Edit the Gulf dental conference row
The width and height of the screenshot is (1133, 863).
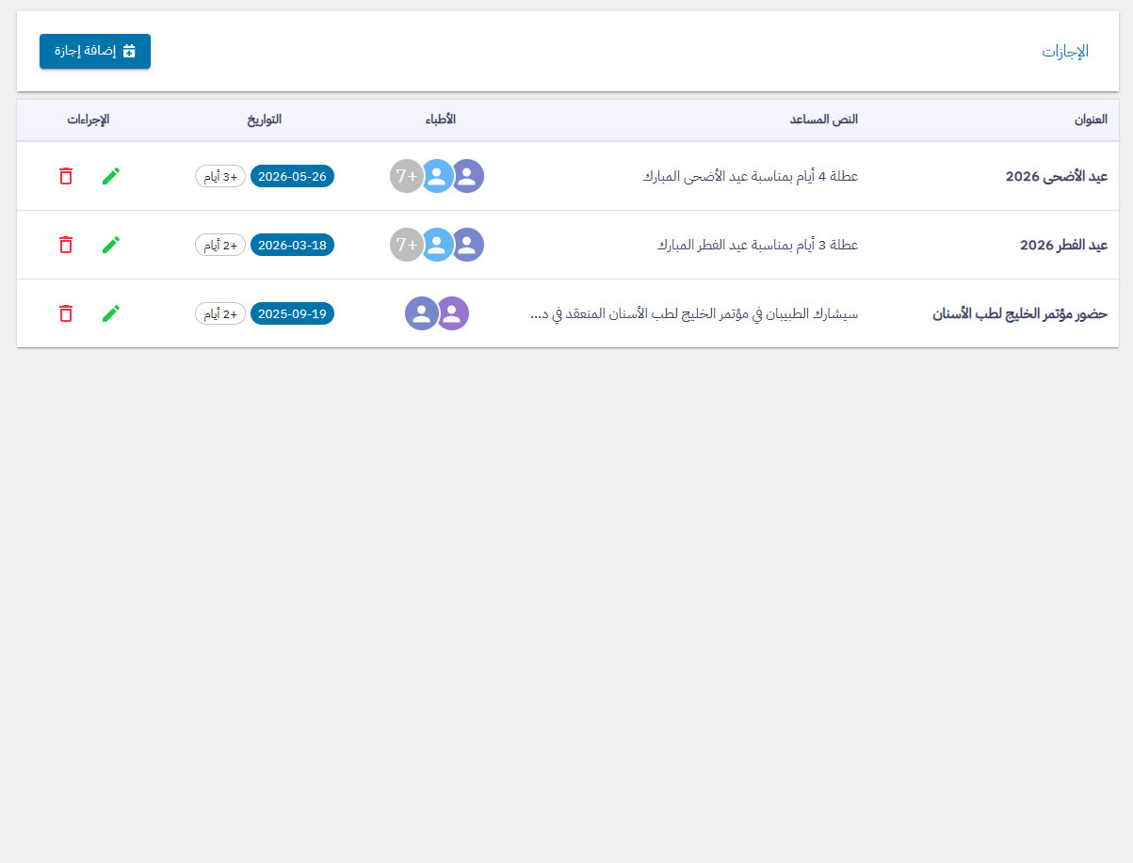tap(111, 313)
